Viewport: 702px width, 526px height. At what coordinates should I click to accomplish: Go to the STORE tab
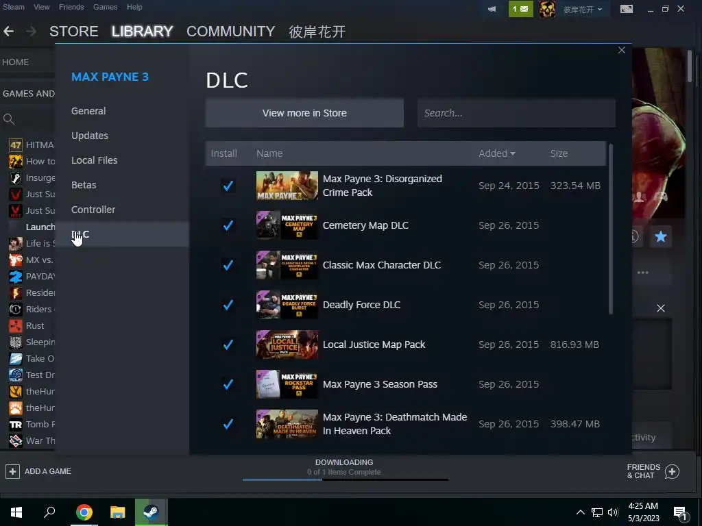coord(74,32)
